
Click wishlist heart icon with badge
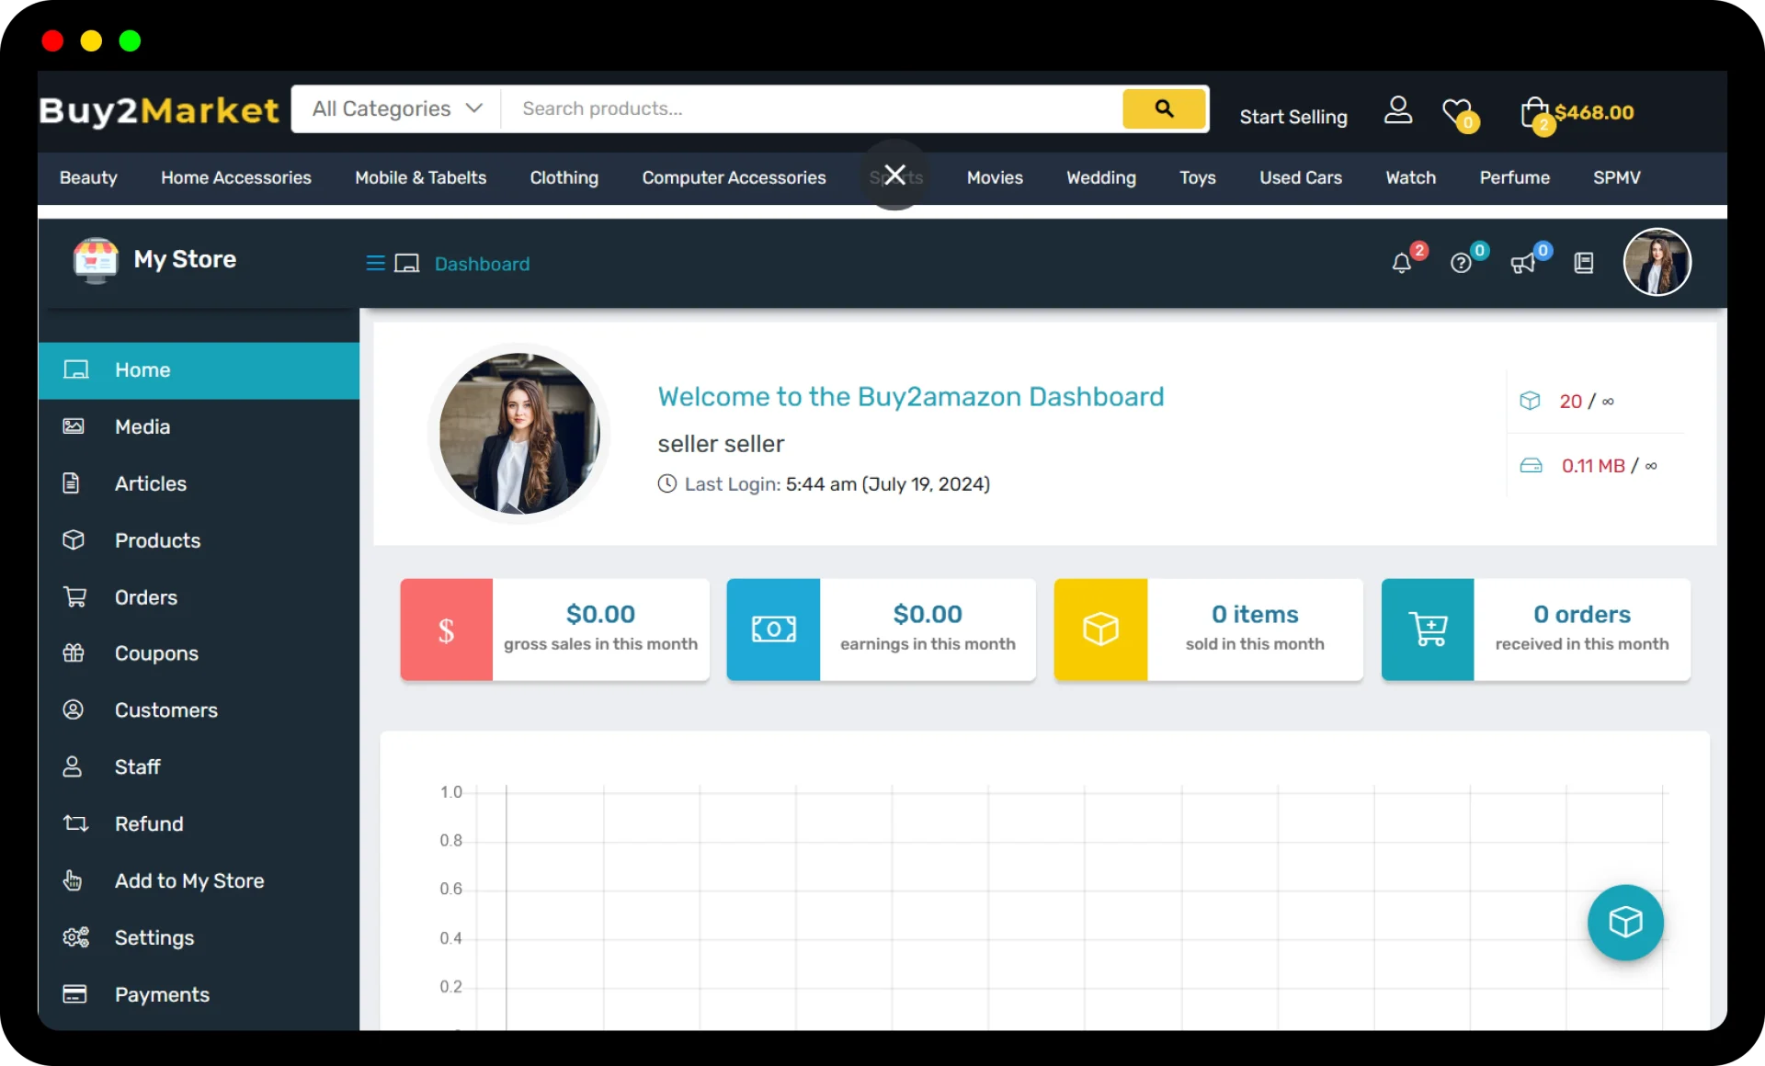(x=1457, y=112)
